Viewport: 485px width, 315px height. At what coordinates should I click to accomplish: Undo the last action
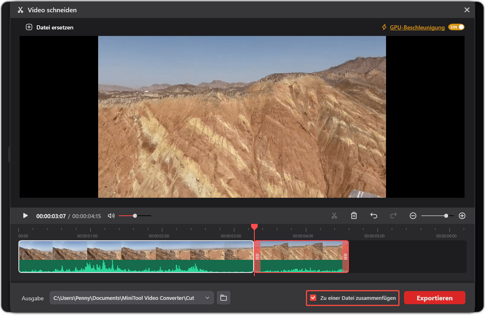(374, 215)
